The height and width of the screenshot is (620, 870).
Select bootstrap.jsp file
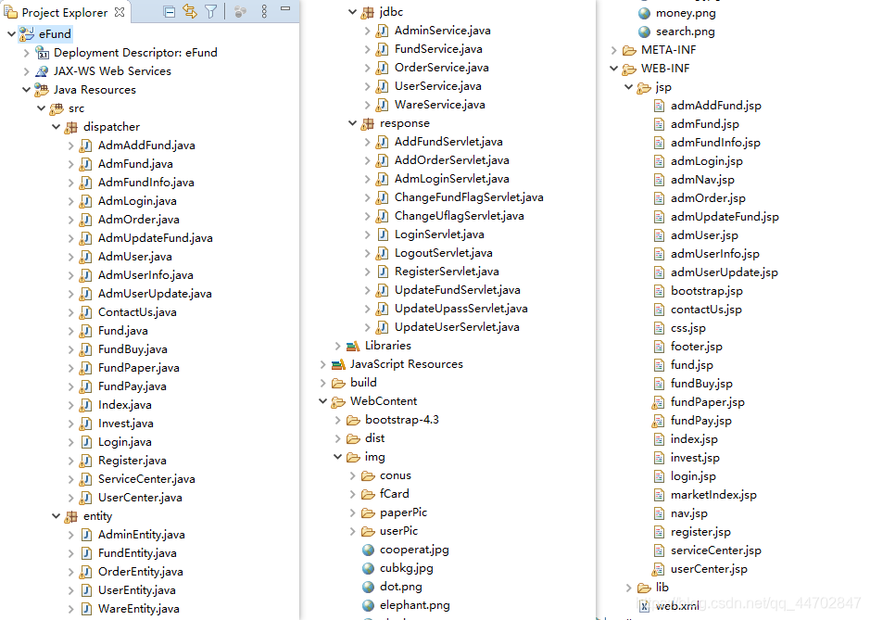[706, 291]
